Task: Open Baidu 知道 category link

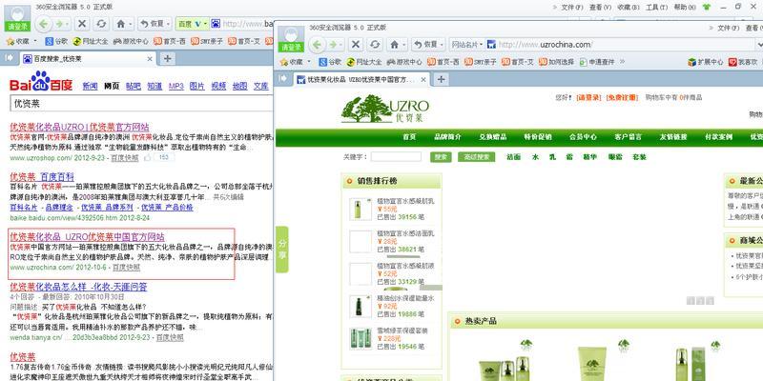Action: point(155,86)
